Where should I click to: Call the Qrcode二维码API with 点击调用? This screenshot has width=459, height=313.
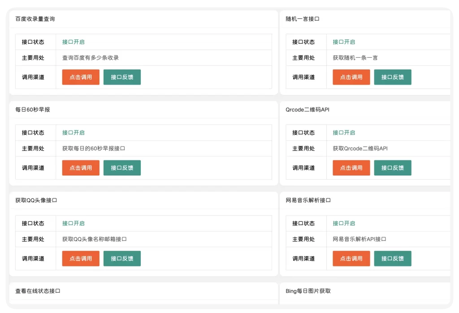tap(351, 168)
